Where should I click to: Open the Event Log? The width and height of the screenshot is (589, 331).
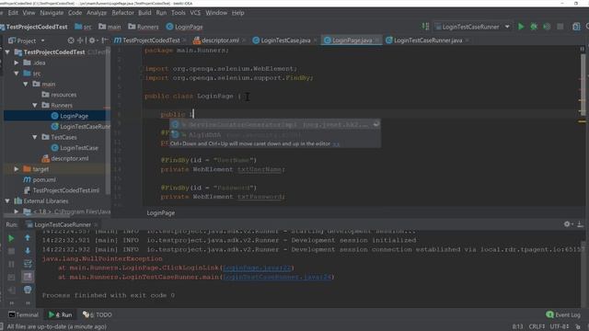[x=562, y=314]
